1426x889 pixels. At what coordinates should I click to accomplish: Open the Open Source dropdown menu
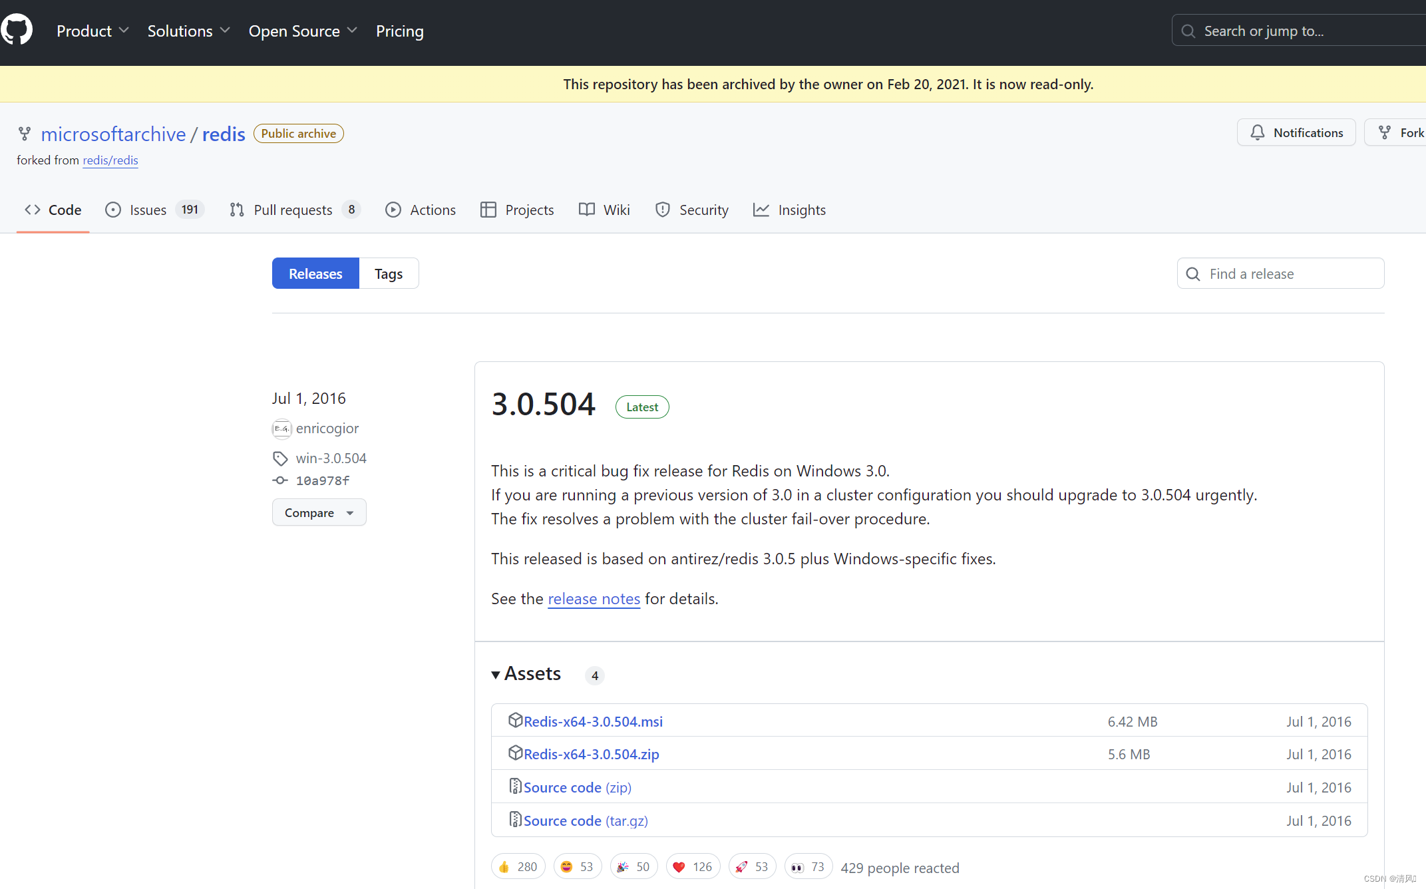pos(303,31)
